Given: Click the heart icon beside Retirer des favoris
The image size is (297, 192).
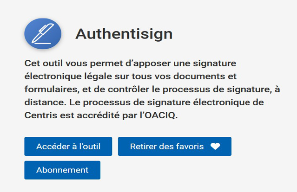Looking at the screenshot, I should tap(215, 147).
